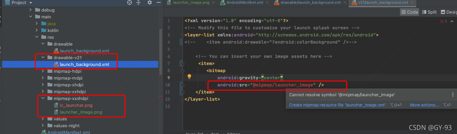Collapse the res folder
The height and width of the screenshot is (134, 457).
pyautogui.click(x=37, y=37)
